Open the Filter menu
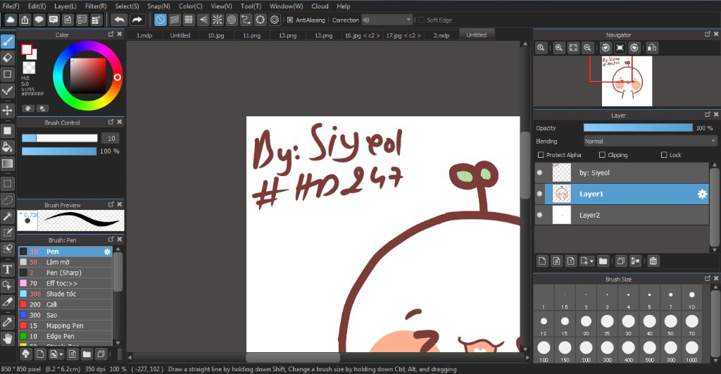The height and width of the screenshot is (374, 721). (96, 6)
